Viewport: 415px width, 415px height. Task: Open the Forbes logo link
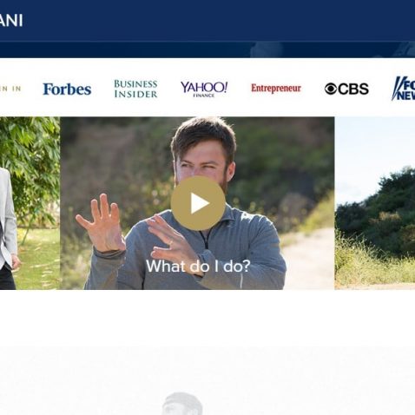coord(67,89)
